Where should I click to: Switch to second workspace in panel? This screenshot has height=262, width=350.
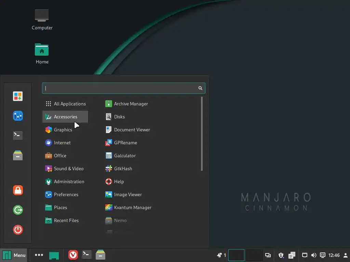254,255
